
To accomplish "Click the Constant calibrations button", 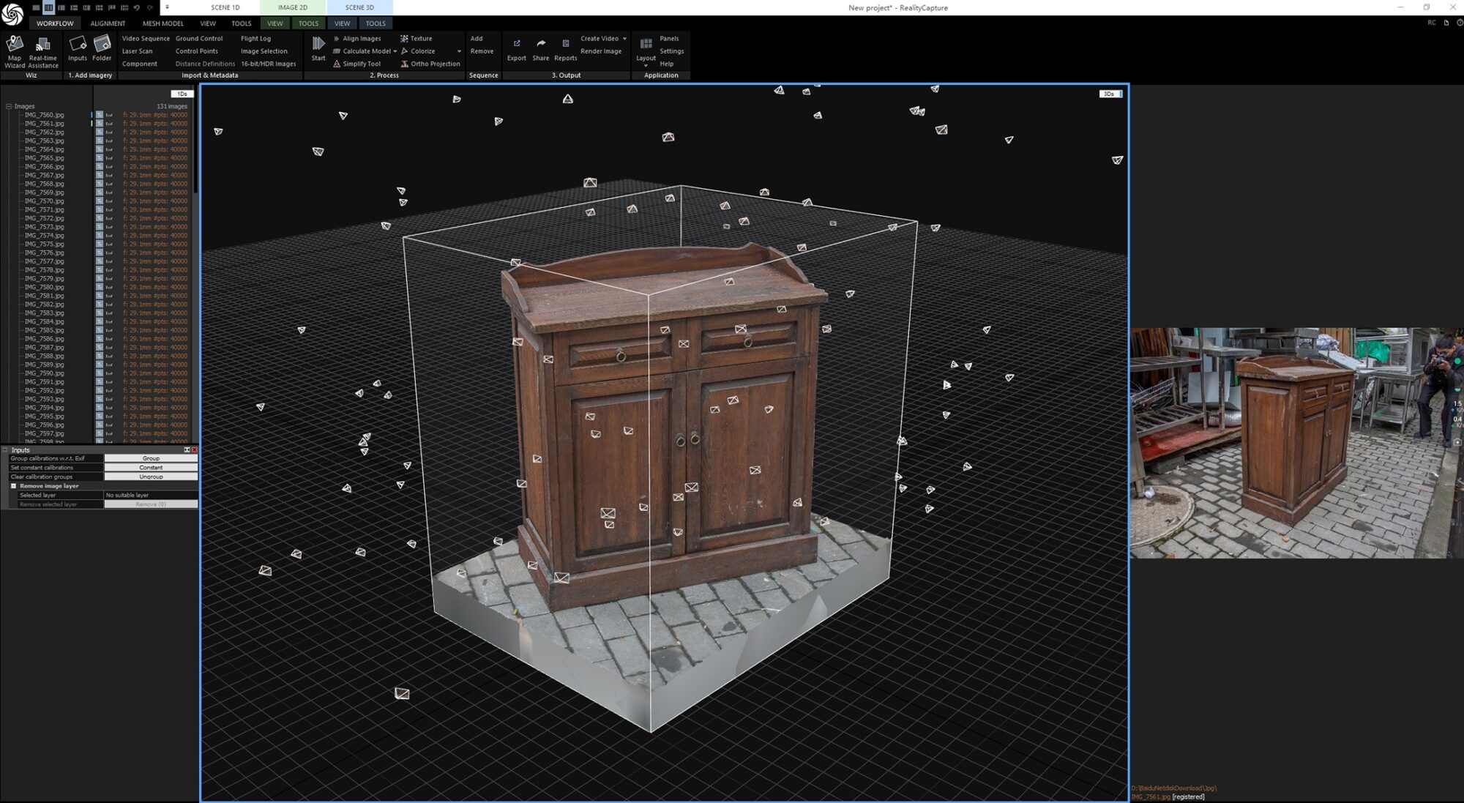I will tap(151, 467).
